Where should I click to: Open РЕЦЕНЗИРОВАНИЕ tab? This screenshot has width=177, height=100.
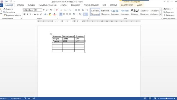(x=91, y=5)
